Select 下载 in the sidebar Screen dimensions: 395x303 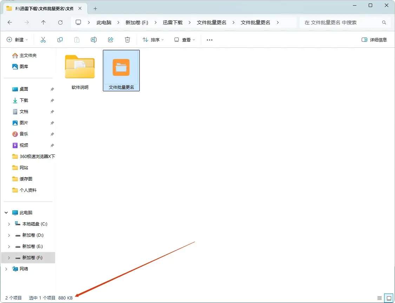click(x=24, y=100)
